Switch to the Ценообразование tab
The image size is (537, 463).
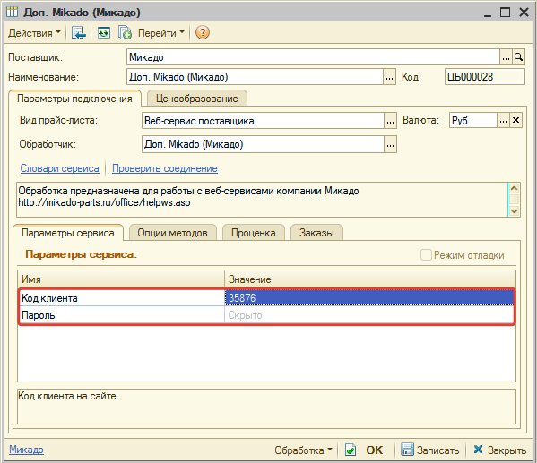[197, 99]
